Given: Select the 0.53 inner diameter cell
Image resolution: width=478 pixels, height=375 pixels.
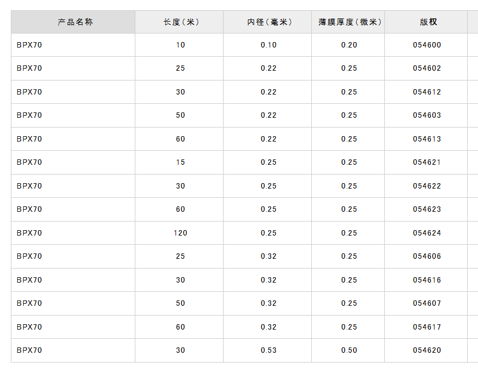Looking at the screenshot, I should point(269,350).
